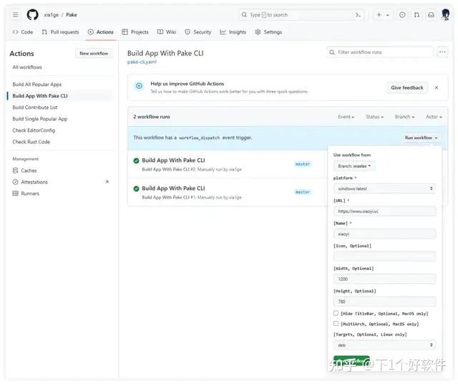Click master branch label on run #2
Image resolution: width=458 pixels, height=384 pixels.
(x=303, y=164)
